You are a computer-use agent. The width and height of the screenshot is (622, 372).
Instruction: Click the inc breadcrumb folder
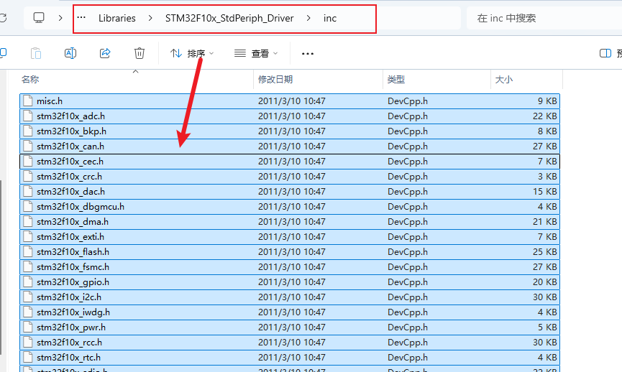330,18
